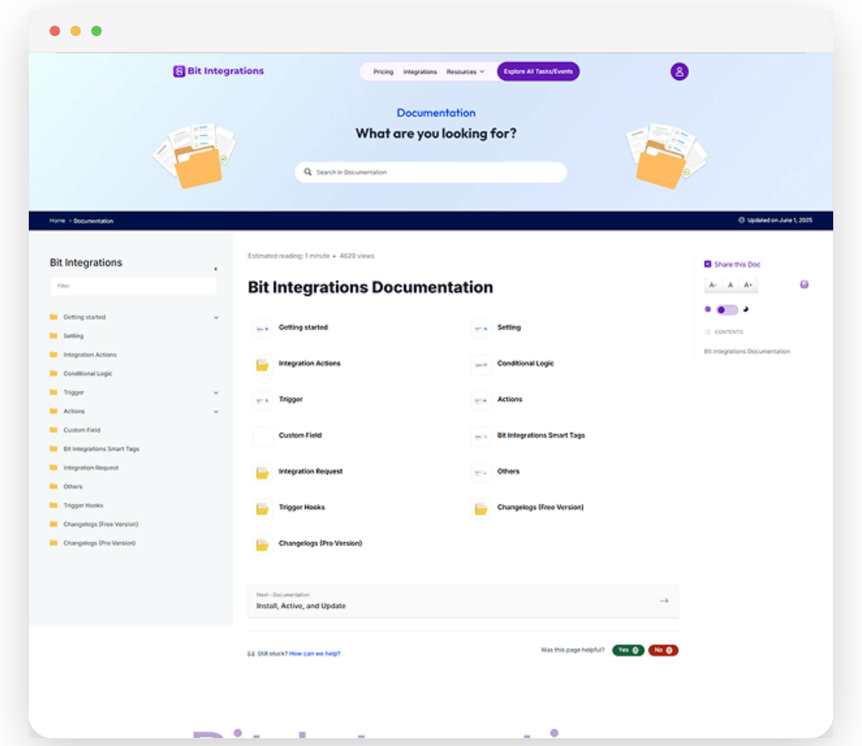
Task: Toggle the light/dark mode switch
Action: [x=727, y=310]
